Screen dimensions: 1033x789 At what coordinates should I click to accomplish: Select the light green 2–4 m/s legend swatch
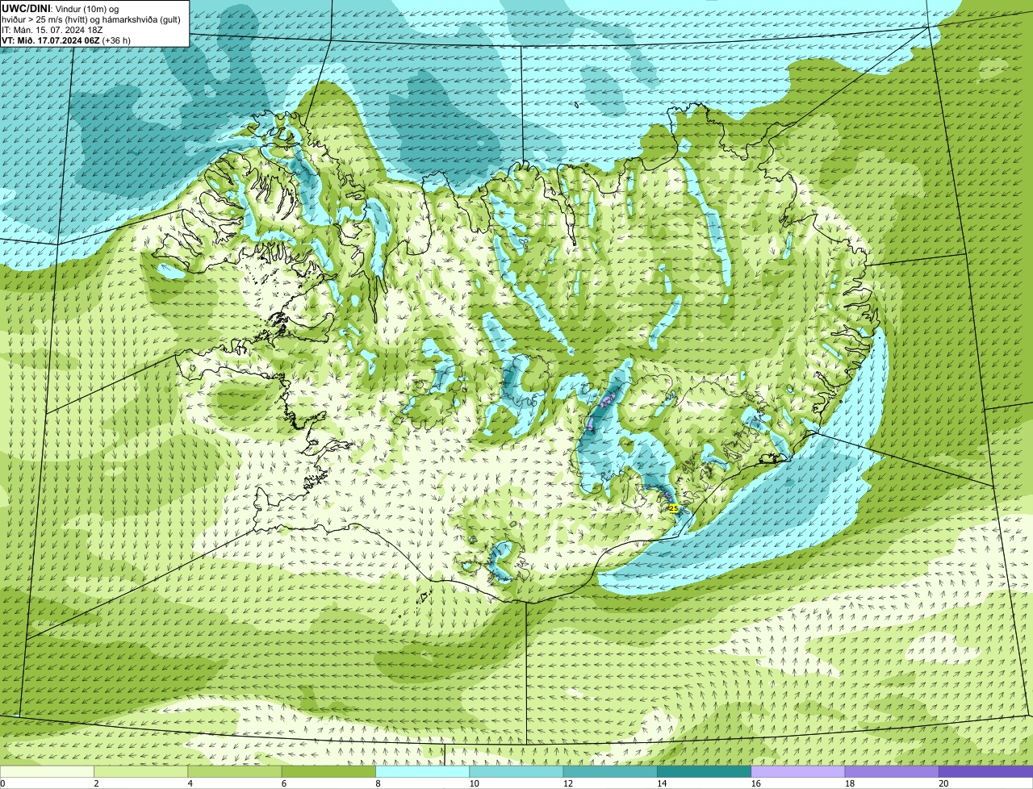tap(140, 771)
